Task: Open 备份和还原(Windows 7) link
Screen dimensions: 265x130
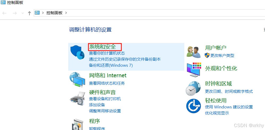Action: click(x=111, y=65)
